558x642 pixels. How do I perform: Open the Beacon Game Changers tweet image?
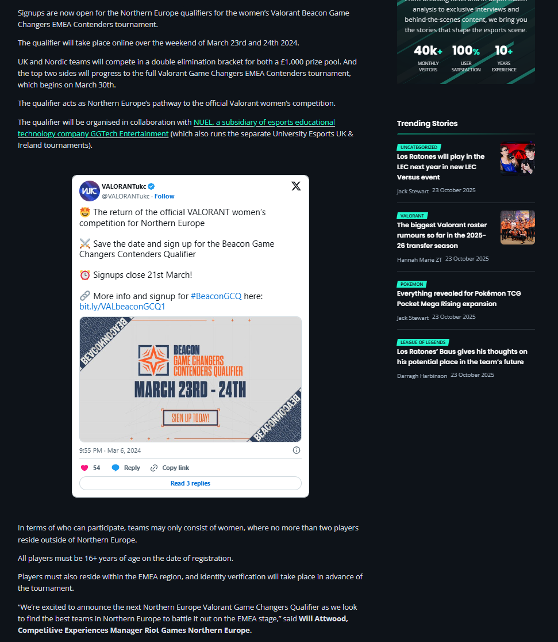pos(190,379)
